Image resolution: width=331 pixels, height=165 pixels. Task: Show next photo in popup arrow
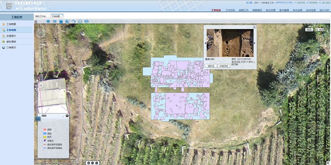(x=255, y=43)
